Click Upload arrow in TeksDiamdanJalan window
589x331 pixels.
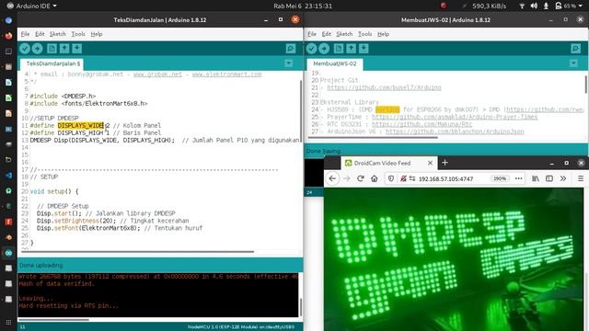point(37,49)
